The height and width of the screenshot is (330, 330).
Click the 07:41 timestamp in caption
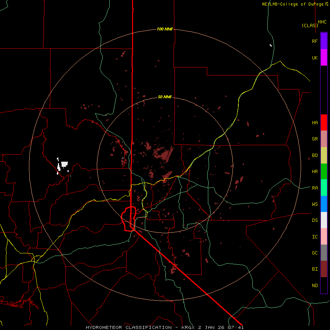(x=236, y=327)
